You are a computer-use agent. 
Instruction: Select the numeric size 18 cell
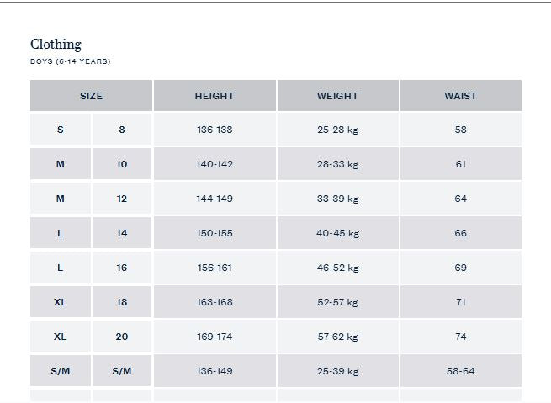122,302
